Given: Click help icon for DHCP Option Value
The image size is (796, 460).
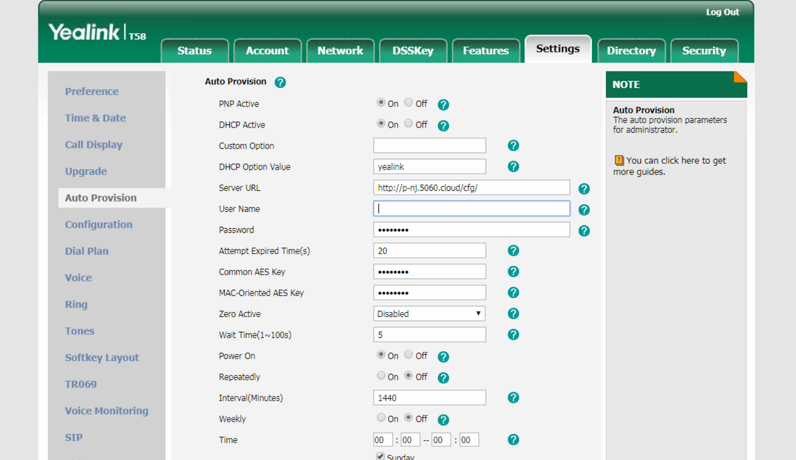Looking at the screenshot, I should [514, 167].
